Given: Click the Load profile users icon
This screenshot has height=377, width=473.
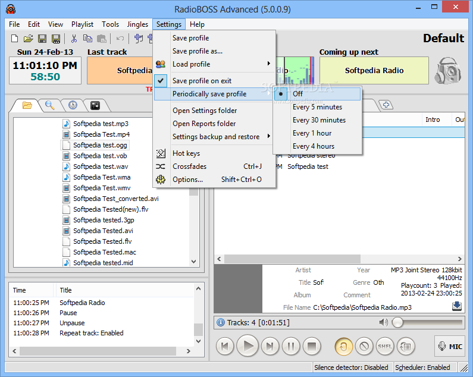Looking at the screenshot, I should tap(161, 64).
